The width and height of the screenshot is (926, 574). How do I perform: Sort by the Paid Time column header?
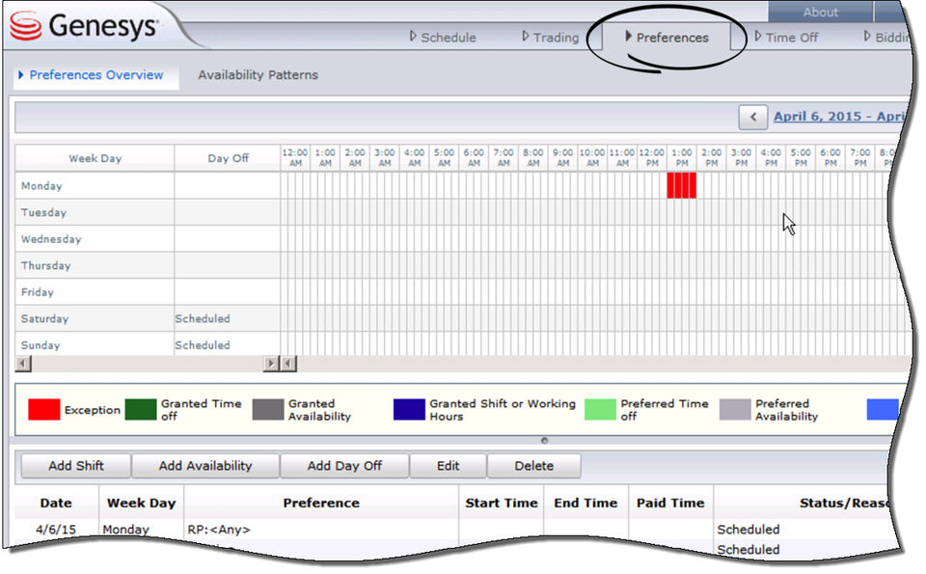671,503
